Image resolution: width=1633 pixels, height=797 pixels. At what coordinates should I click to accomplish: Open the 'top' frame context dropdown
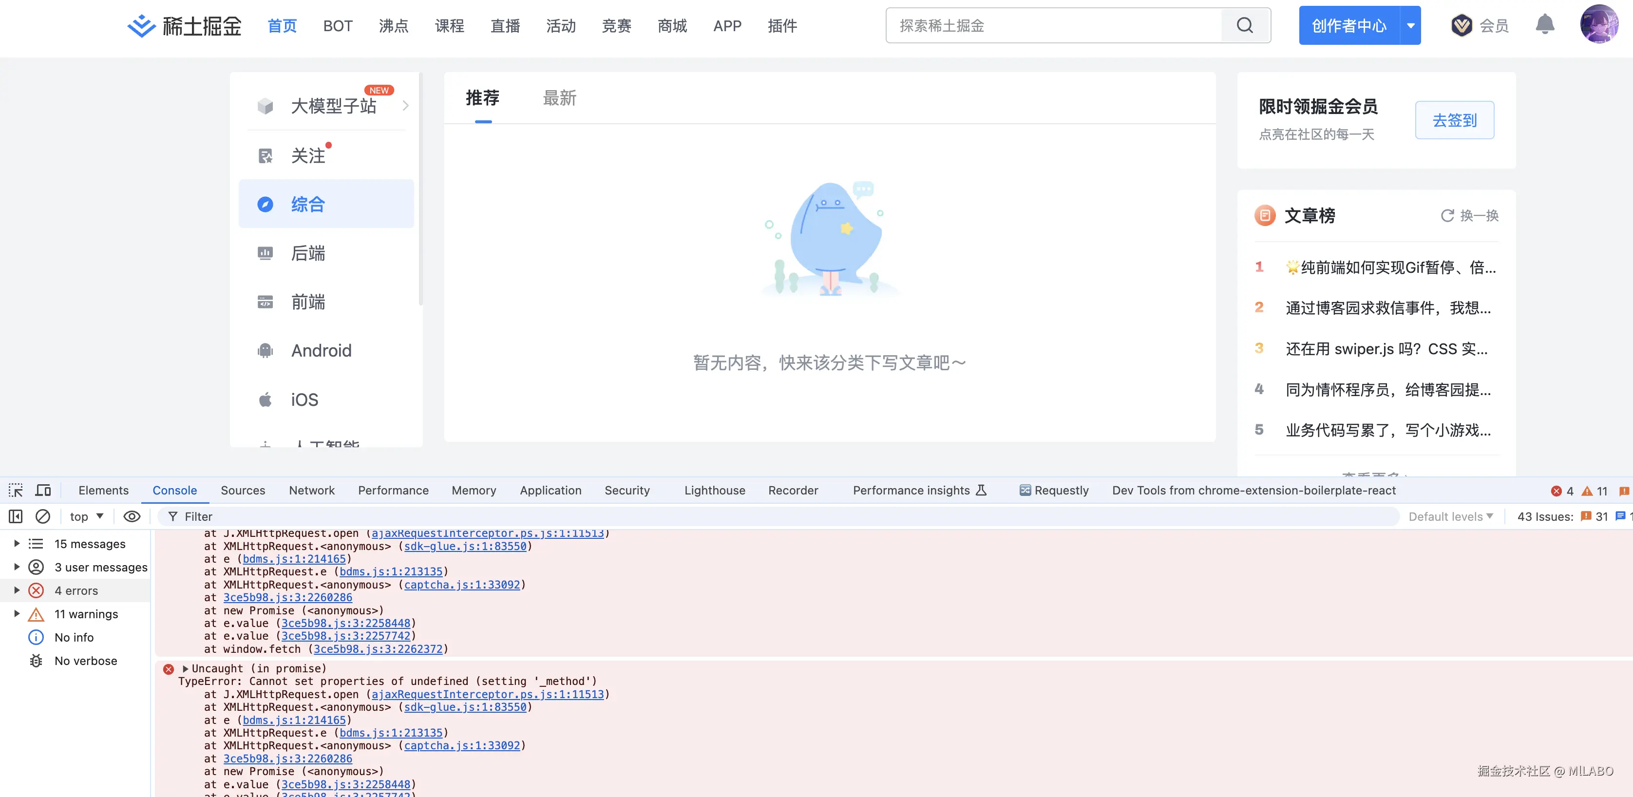pyautogui.click(x=85, y=516)
